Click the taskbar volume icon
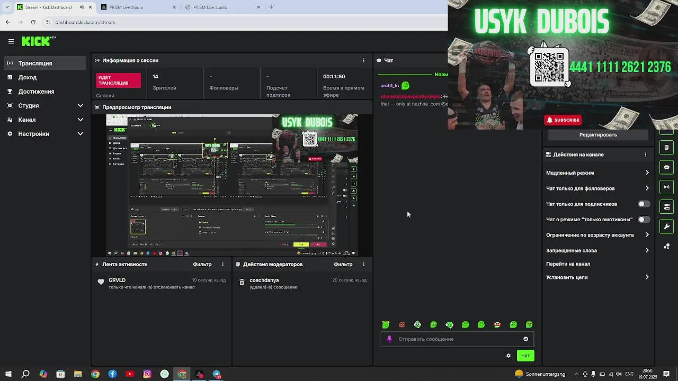 [619, 374]
